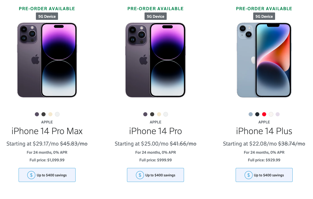Pick gold color swatch for iPhone 14 Pro Max

click(x=50, y=114)
